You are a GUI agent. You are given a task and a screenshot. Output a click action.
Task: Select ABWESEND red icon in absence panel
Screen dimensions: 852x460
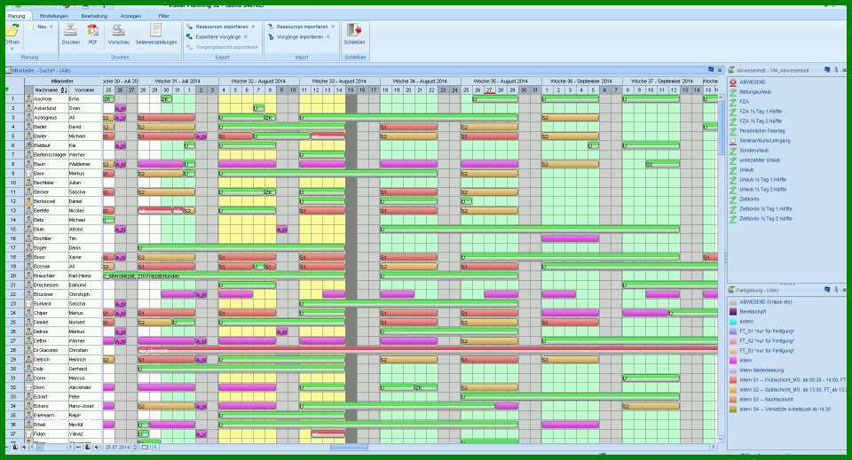pos(733,82)
